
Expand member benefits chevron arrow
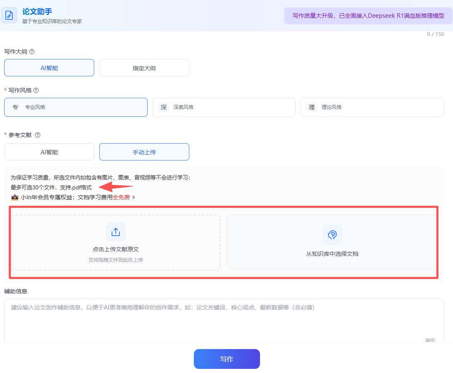click(x=134, y=197)
